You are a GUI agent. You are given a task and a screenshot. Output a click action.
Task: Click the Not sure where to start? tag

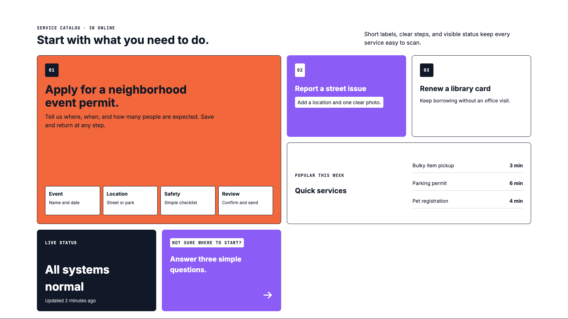tap(207, 243)
